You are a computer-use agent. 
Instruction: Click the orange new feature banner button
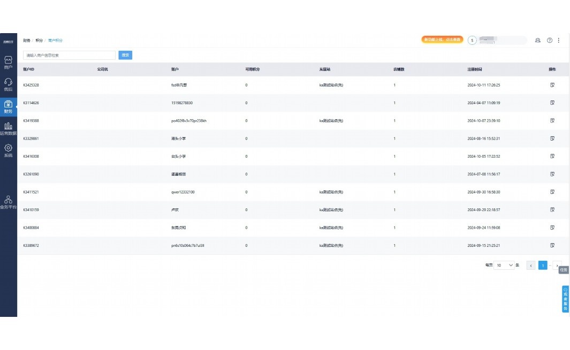coord(442,40)
